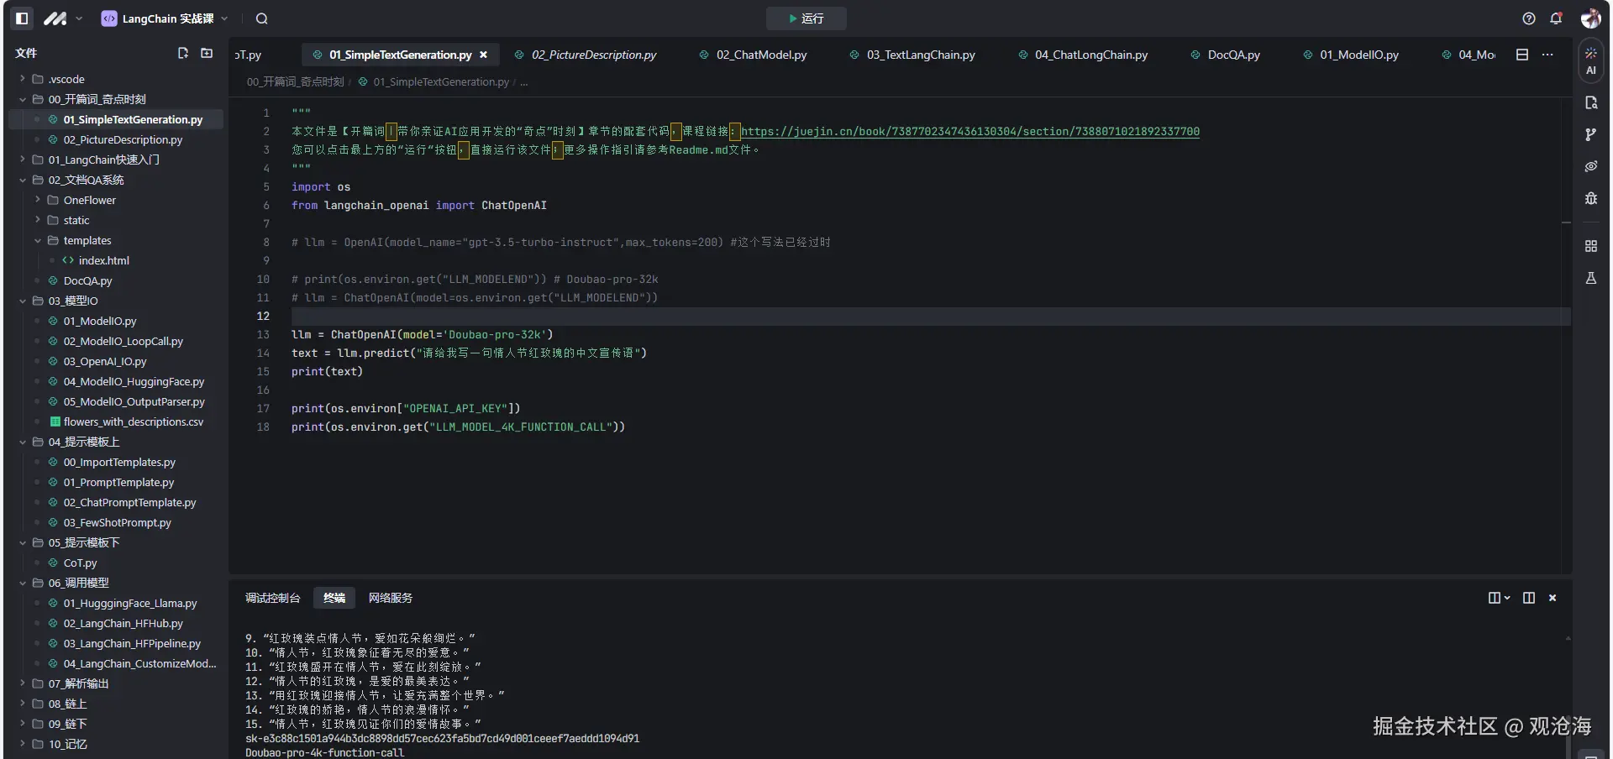Click the new folder icon in the file panel

[x=207, y=53]
